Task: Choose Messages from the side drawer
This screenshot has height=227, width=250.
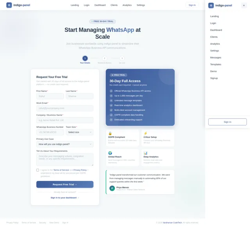Action: (216, 58)
